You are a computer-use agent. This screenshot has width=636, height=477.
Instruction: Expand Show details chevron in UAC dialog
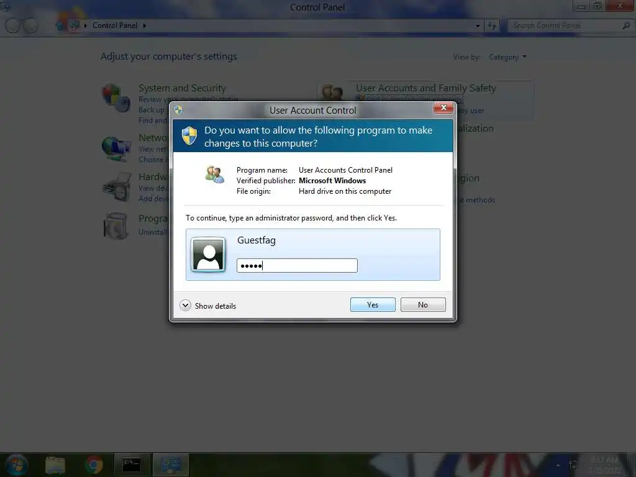tap(185, 306)
